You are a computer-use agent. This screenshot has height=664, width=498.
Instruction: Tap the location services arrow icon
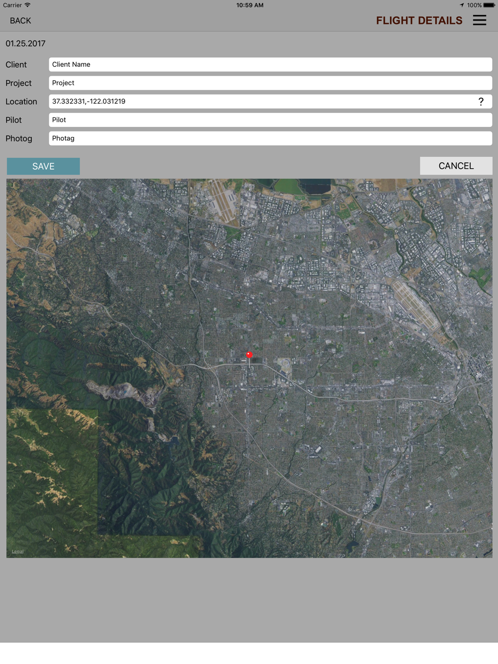(x=462, y=5)
